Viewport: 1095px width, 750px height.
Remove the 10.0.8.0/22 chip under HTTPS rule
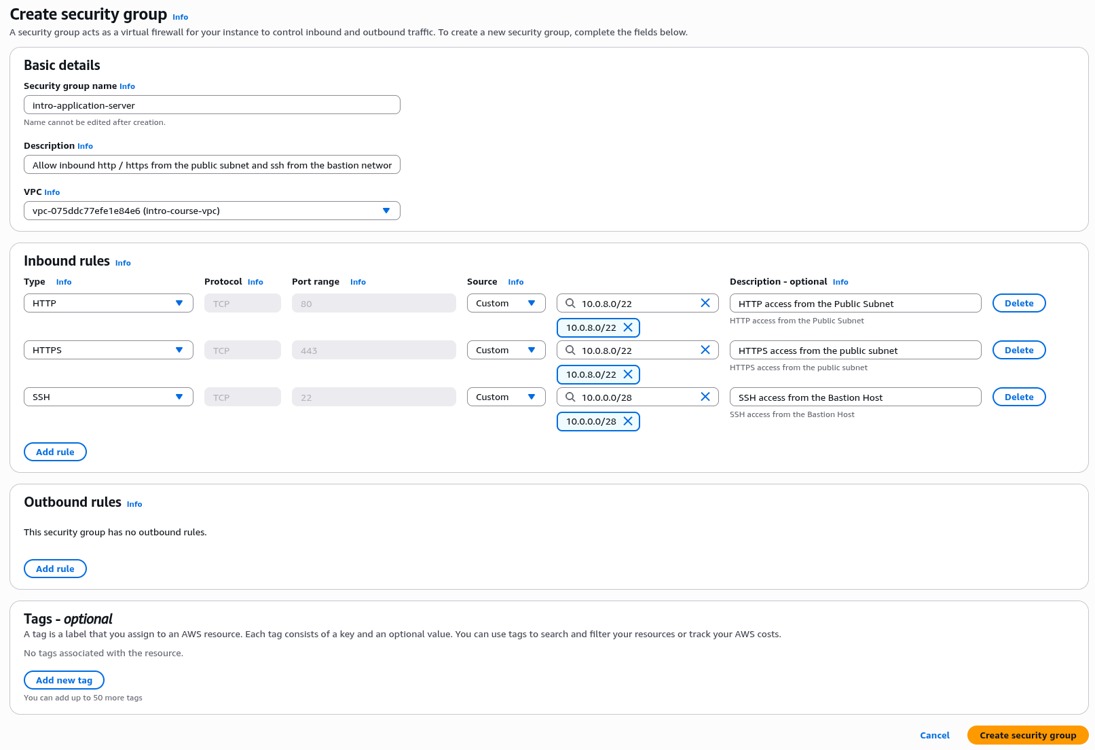point(628,374)
